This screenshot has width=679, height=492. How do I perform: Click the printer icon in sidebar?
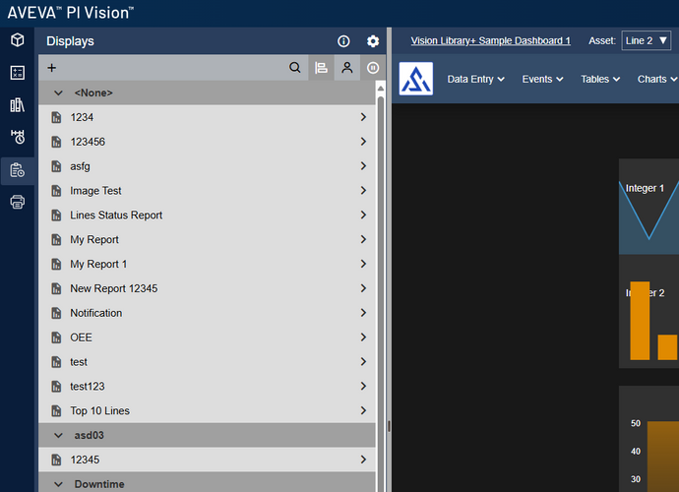pyautogui.click(x=18, y=202)
